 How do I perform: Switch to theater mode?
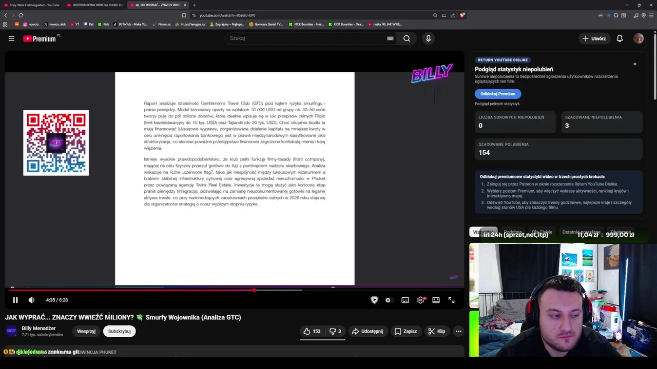click(436, 300)
